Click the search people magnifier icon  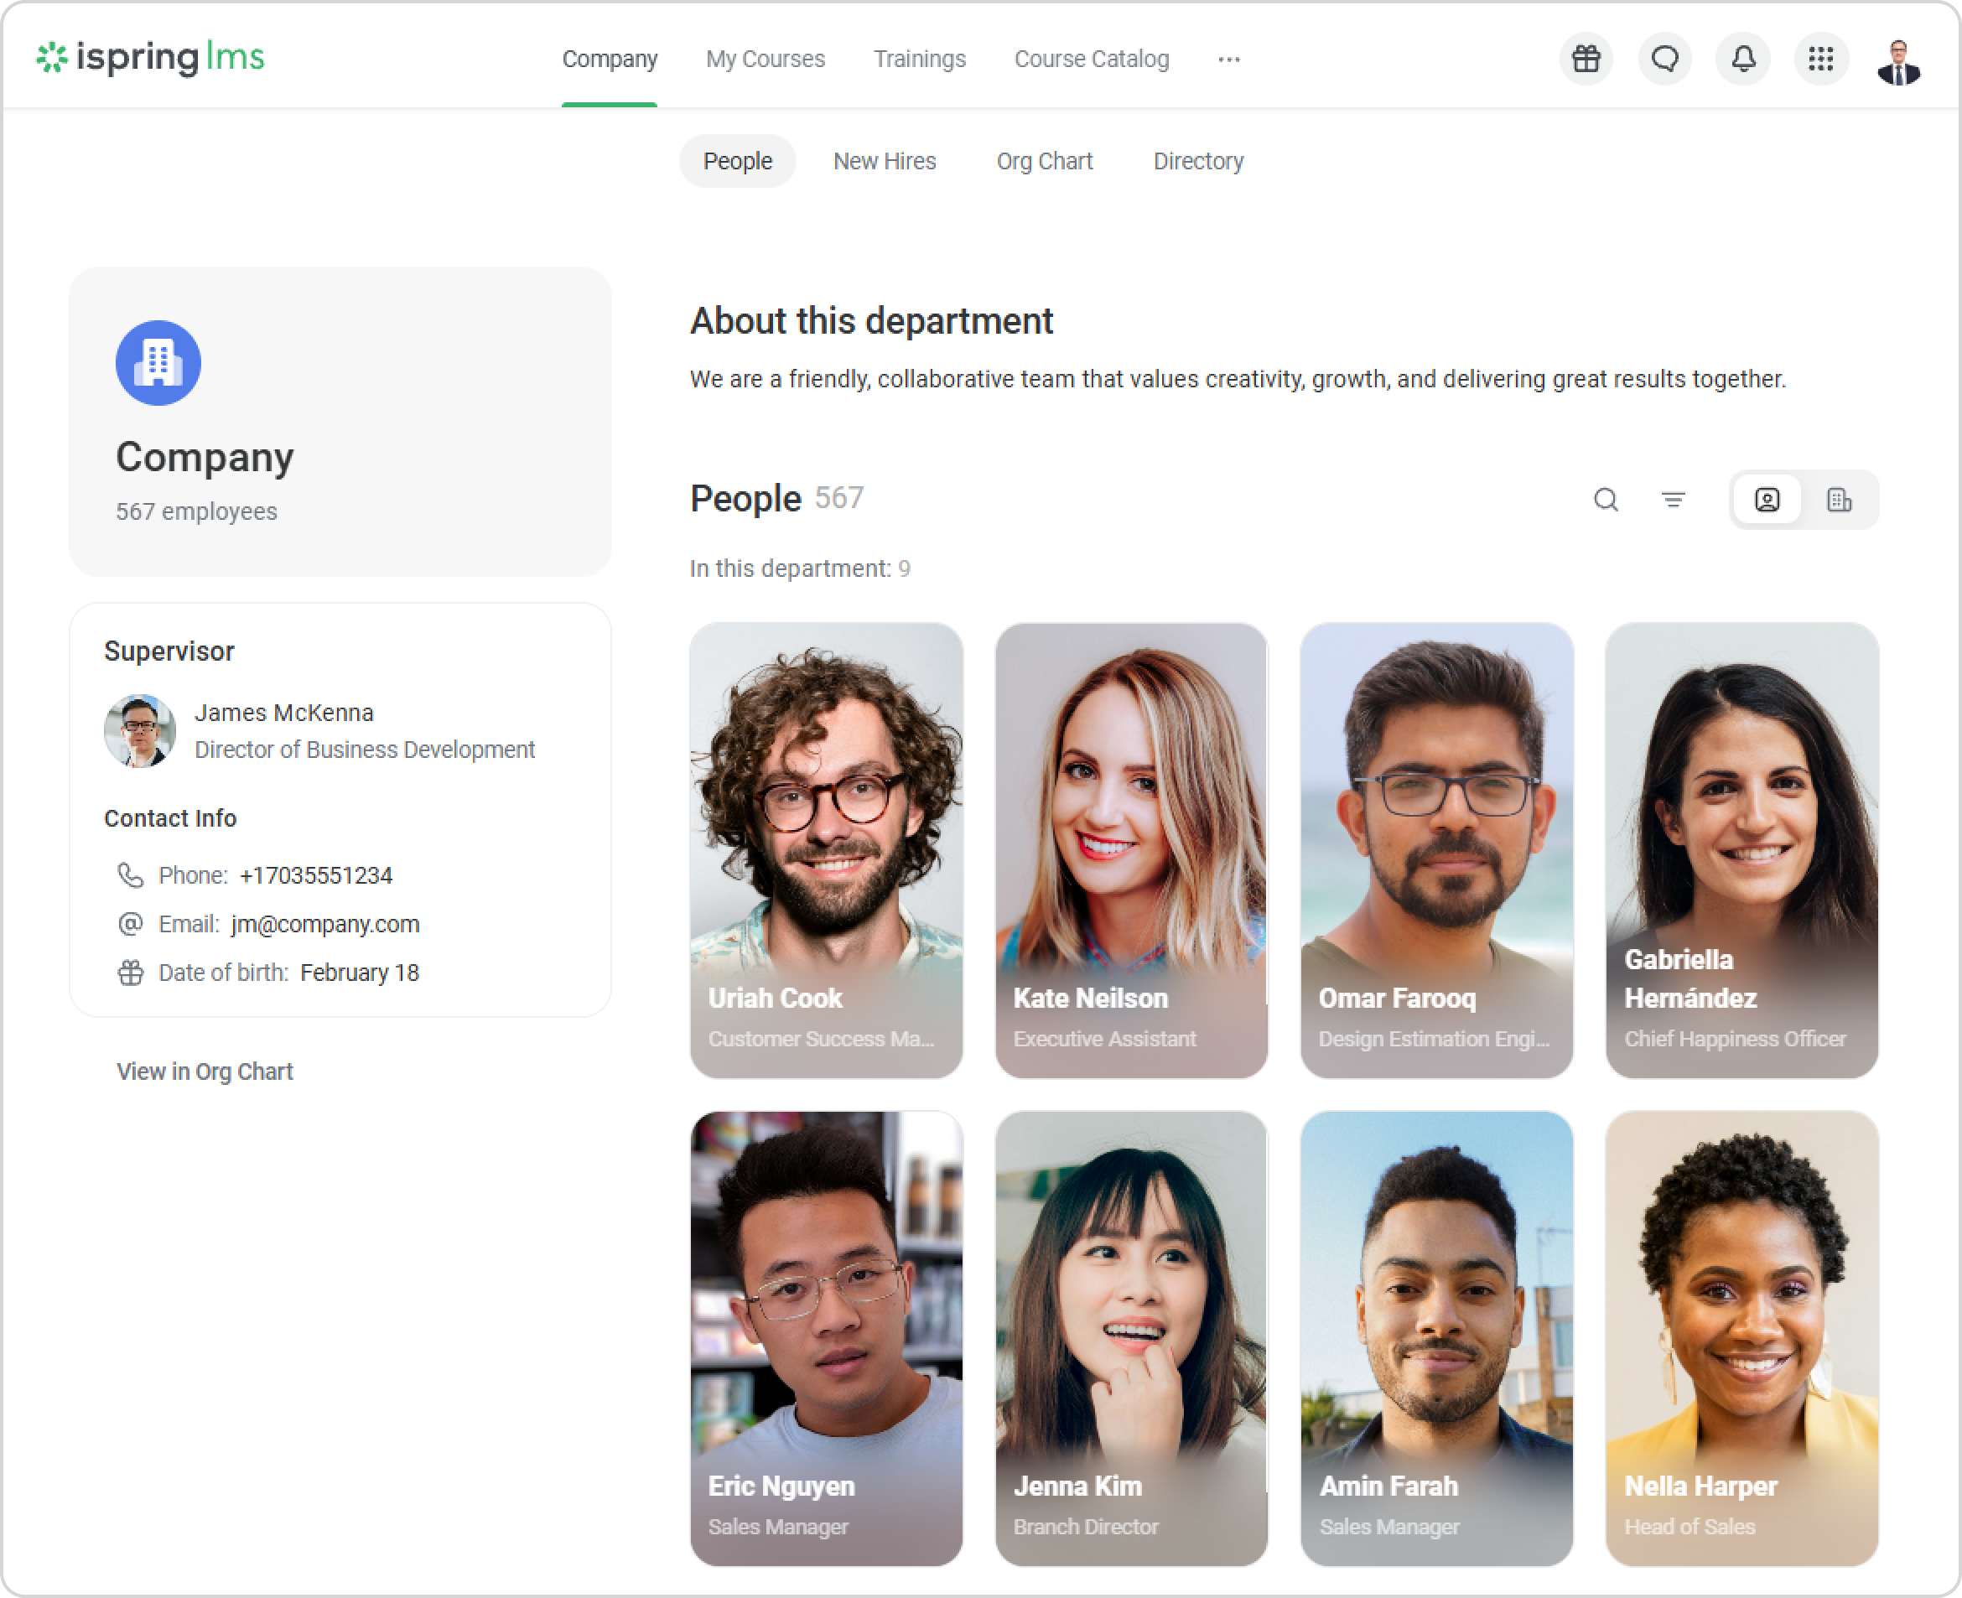click(x=1606, y=500)
